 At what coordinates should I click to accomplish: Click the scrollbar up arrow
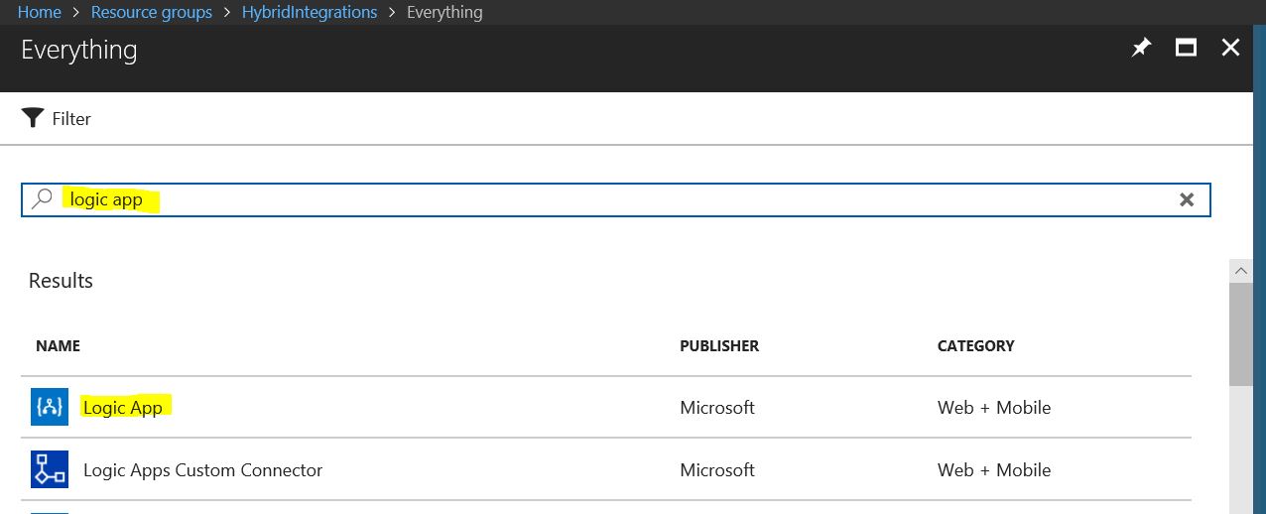coord(1240,270)
